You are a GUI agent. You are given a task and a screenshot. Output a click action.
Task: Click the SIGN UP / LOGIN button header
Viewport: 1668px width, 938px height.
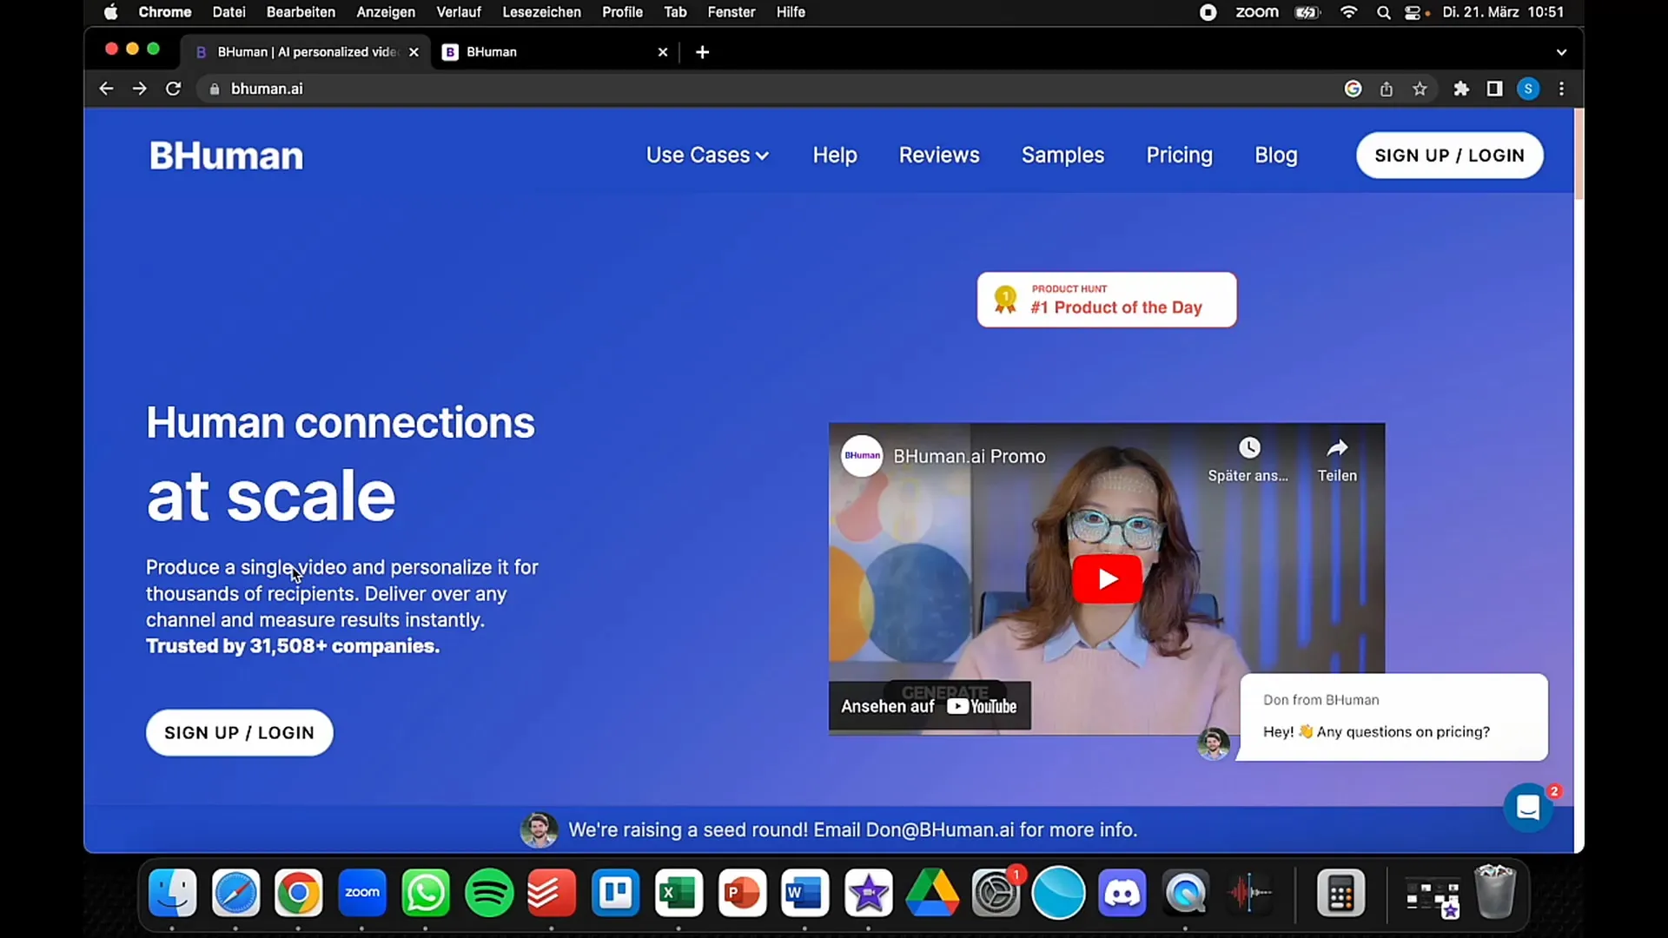click(1449, 155)
